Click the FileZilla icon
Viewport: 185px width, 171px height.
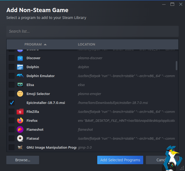pos(20,112)
